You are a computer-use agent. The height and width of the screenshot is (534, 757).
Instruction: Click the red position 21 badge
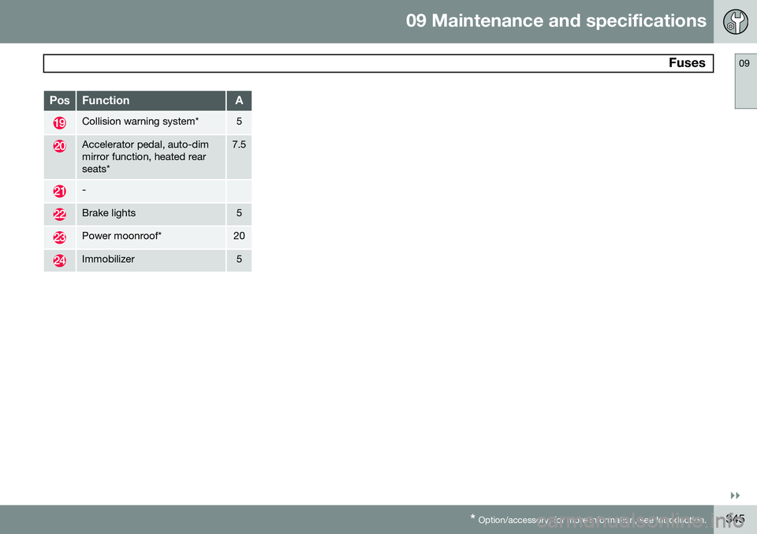point(59,191)
